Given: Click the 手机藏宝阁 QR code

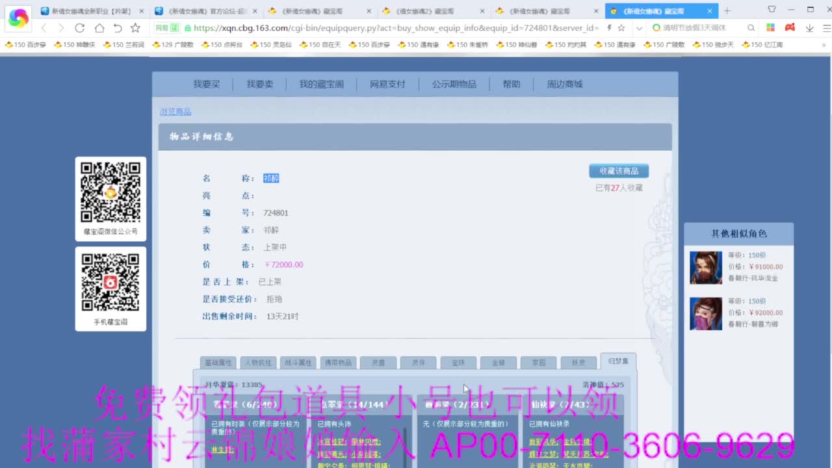Looking at the screenshot, I should pos(110,282).
